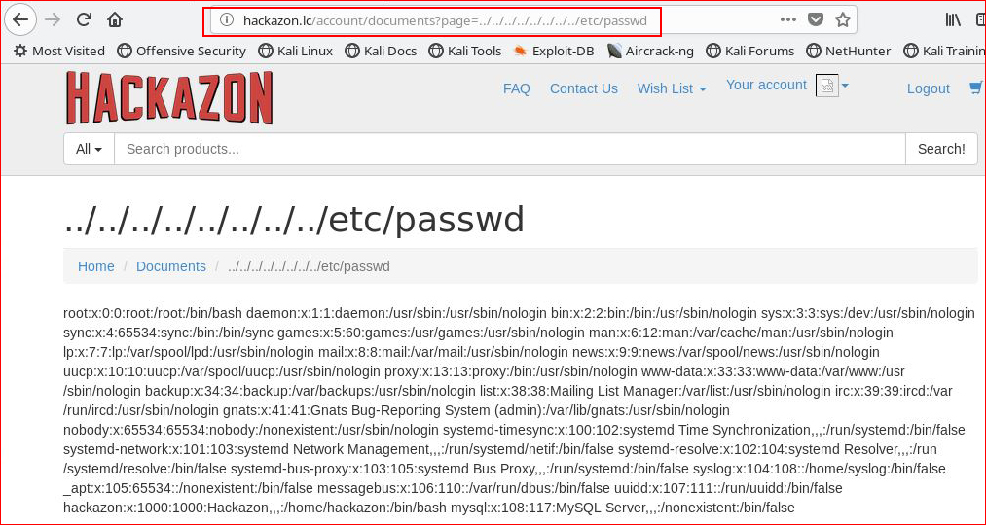The image size is (986, 525).
Task: Open the Kali Forums bookmark
Action: tap(750, 51)
